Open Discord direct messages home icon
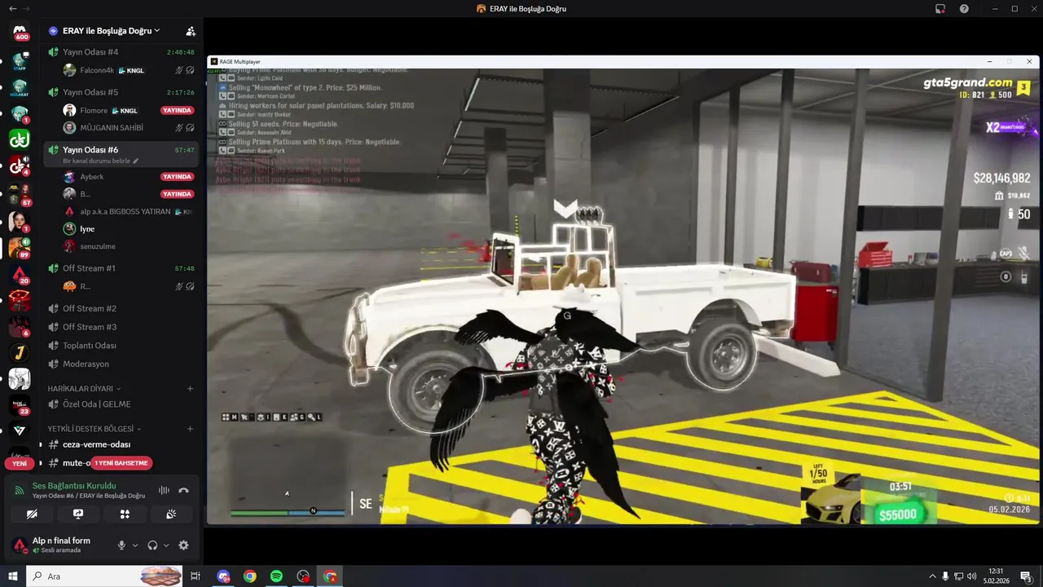This screenshot has width=1043, height=587. 20,31
